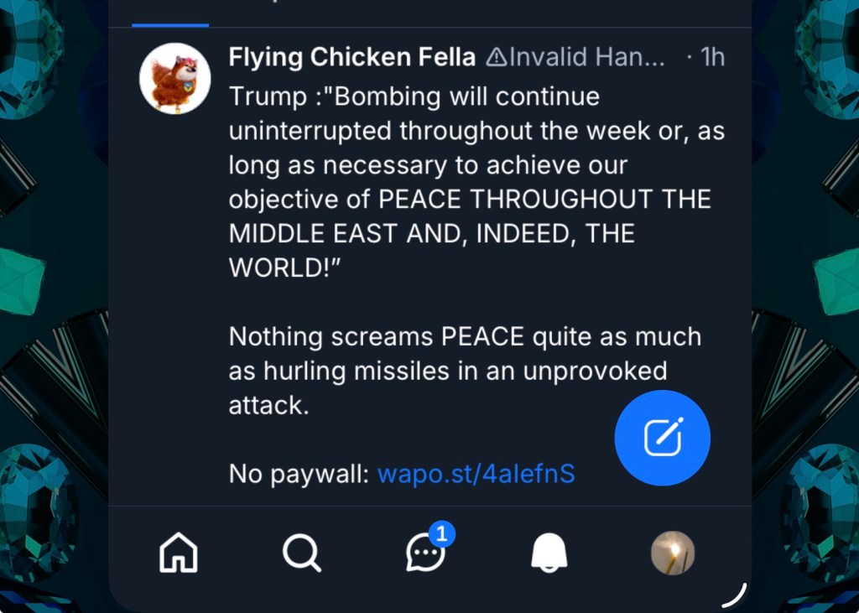Click the invalid handle warning triangle
Image resolution: width=859 pixels, height=613 pixels.
(x=497, y=58)
